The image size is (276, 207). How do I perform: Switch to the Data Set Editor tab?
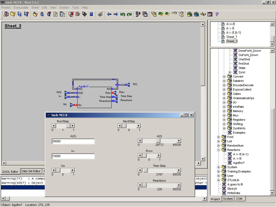point(31,171)
